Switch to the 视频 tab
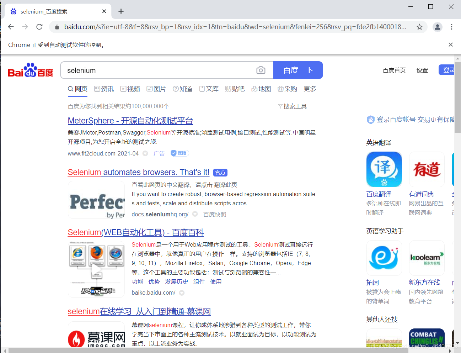This screenshot has height=353, width=461. click(130, 89)
